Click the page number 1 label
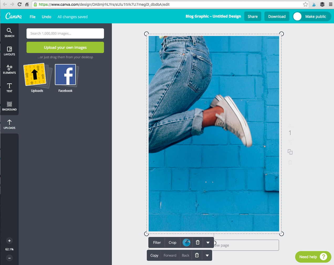Image resolution: width=334 pixels, height=265 pixels. coord(290,133)
